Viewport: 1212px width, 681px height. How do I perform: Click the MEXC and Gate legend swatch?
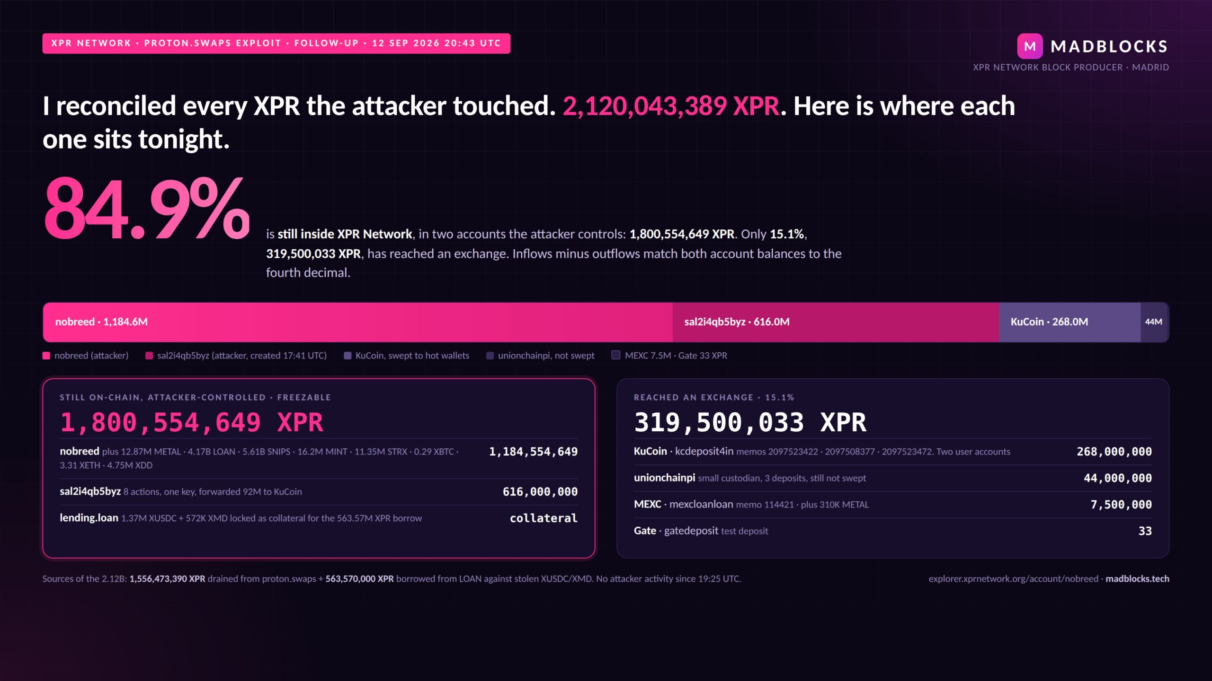pyautogui.click(x=616, y=355)
